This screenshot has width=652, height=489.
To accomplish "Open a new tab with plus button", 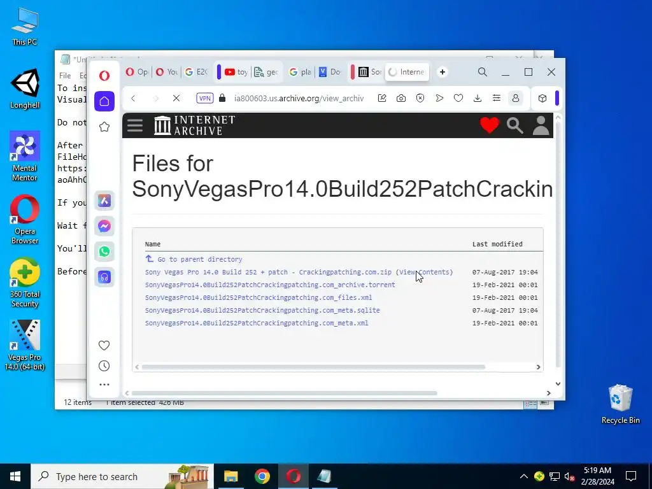I will coord(443,72).
